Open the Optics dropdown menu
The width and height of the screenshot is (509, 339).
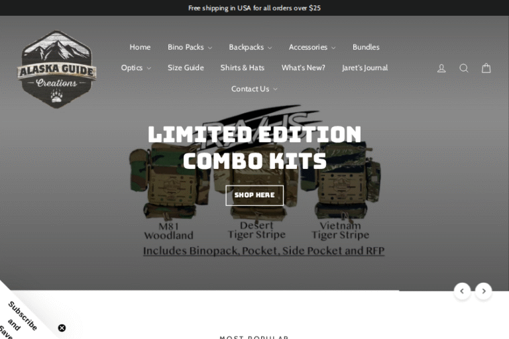(136, 68)
